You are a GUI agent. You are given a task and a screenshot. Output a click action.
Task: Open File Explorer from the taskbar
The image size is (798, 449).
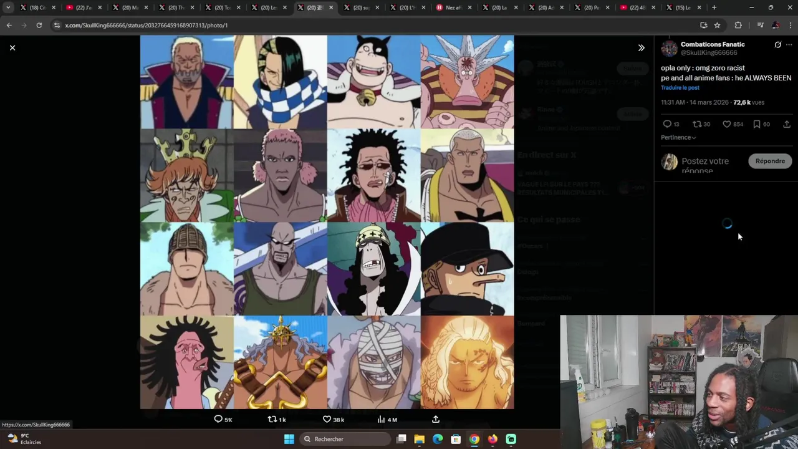(x=420, y=439)
